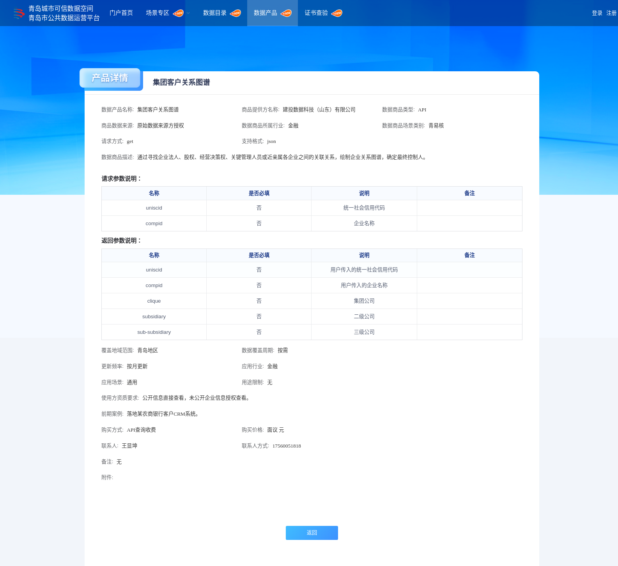This screenshot has width=618, height=566.
Task: Click the 请求参数说明 section heading
Action: pyautogui.click(x=122, y=179)
